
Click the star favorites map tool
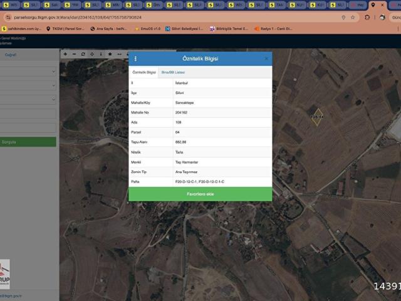click(110, 54)
